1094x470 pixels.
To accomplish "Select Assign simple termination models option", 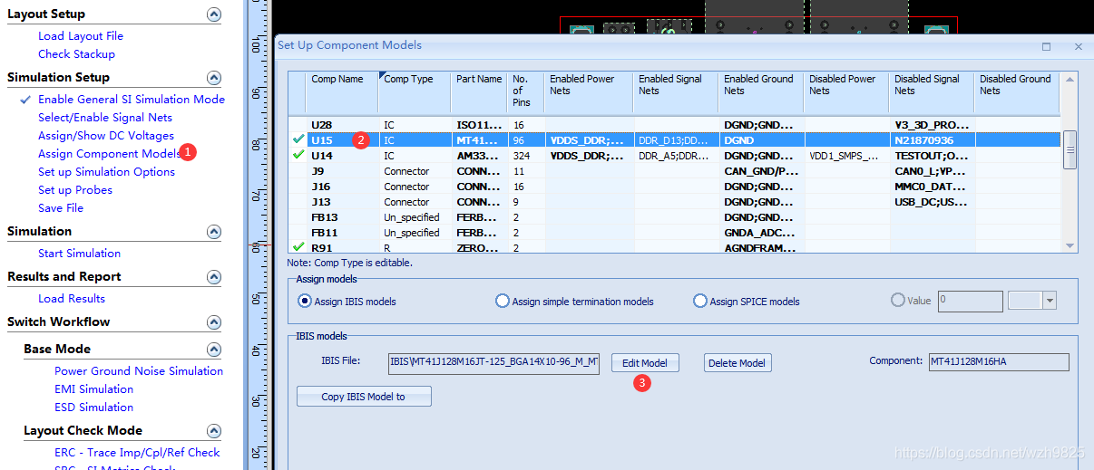I will click(x=503, y=302).
